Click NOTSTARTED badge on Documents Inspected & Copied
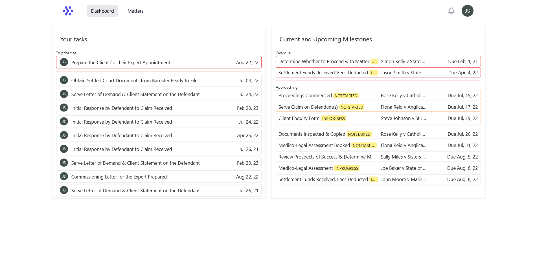Screen dimensions: 537x261 point(359,134)
